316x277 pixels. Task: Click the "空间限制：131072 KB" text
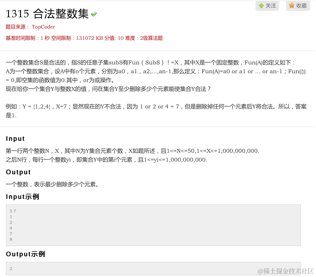(x=77, y=38)
